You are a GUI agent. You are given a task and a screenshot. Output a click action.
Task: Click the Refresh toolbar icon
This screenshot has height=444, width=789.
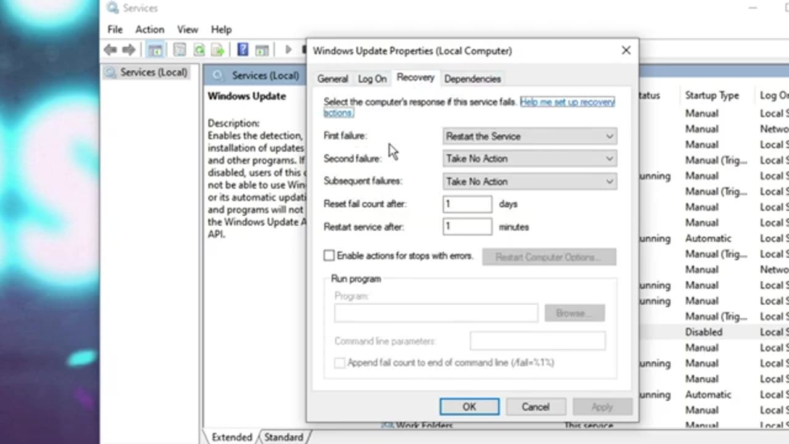tap(199, 50)
